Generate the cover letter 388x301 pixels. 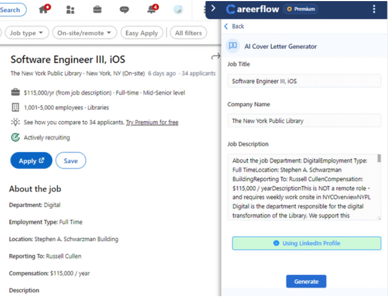[306, 281]
